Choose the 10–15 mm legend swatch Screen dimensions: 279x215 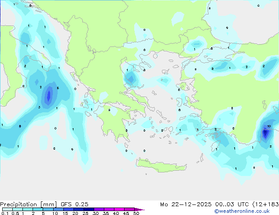tap(59, 209)
